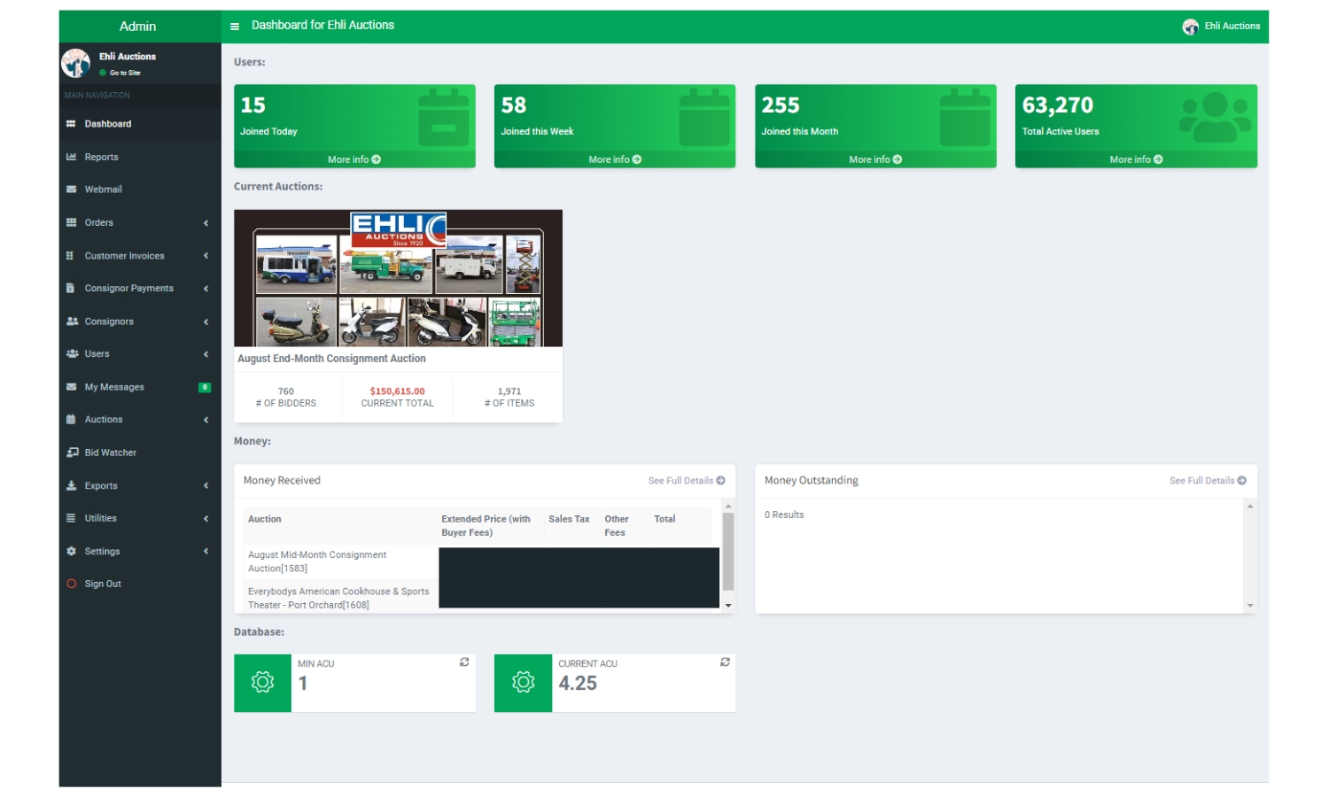
Task: Click the Exports download icon
Action: [71, 485]
